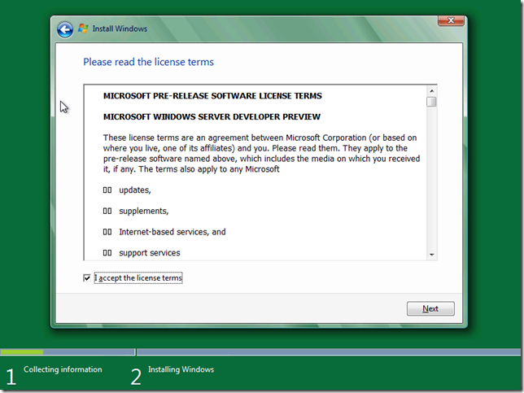Click the paragraph starting 'These license terms'

(262, 154)
